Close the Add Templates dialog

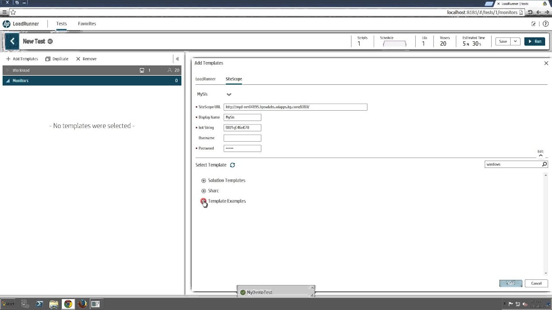tap(546, 63)
